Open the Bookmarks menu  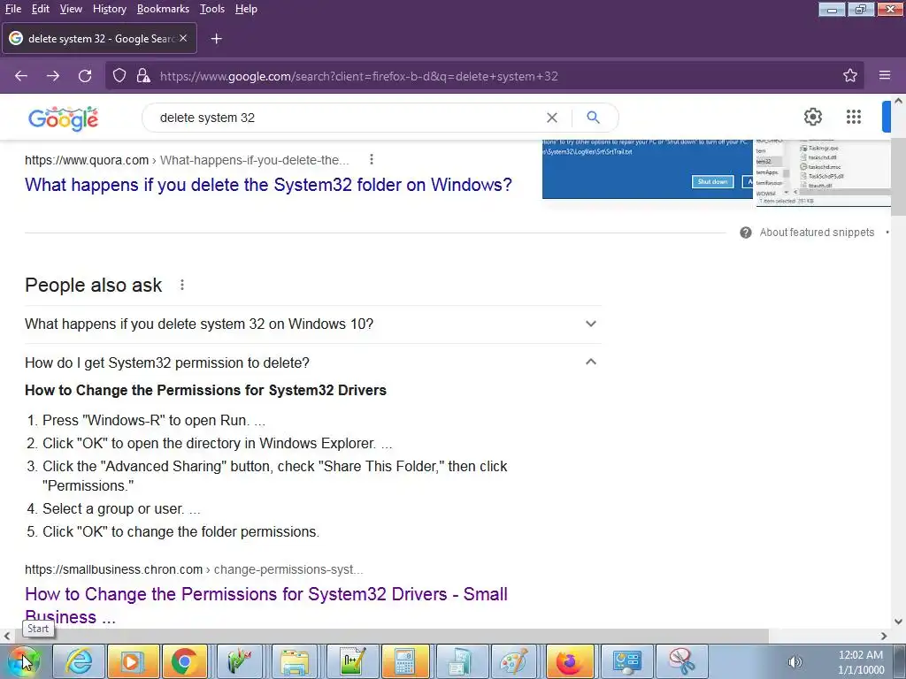(x=163, y=9)
